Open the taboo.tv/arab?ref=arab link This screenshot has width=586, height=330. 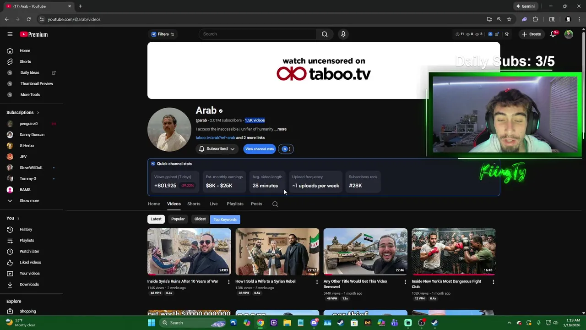(215, 137)
